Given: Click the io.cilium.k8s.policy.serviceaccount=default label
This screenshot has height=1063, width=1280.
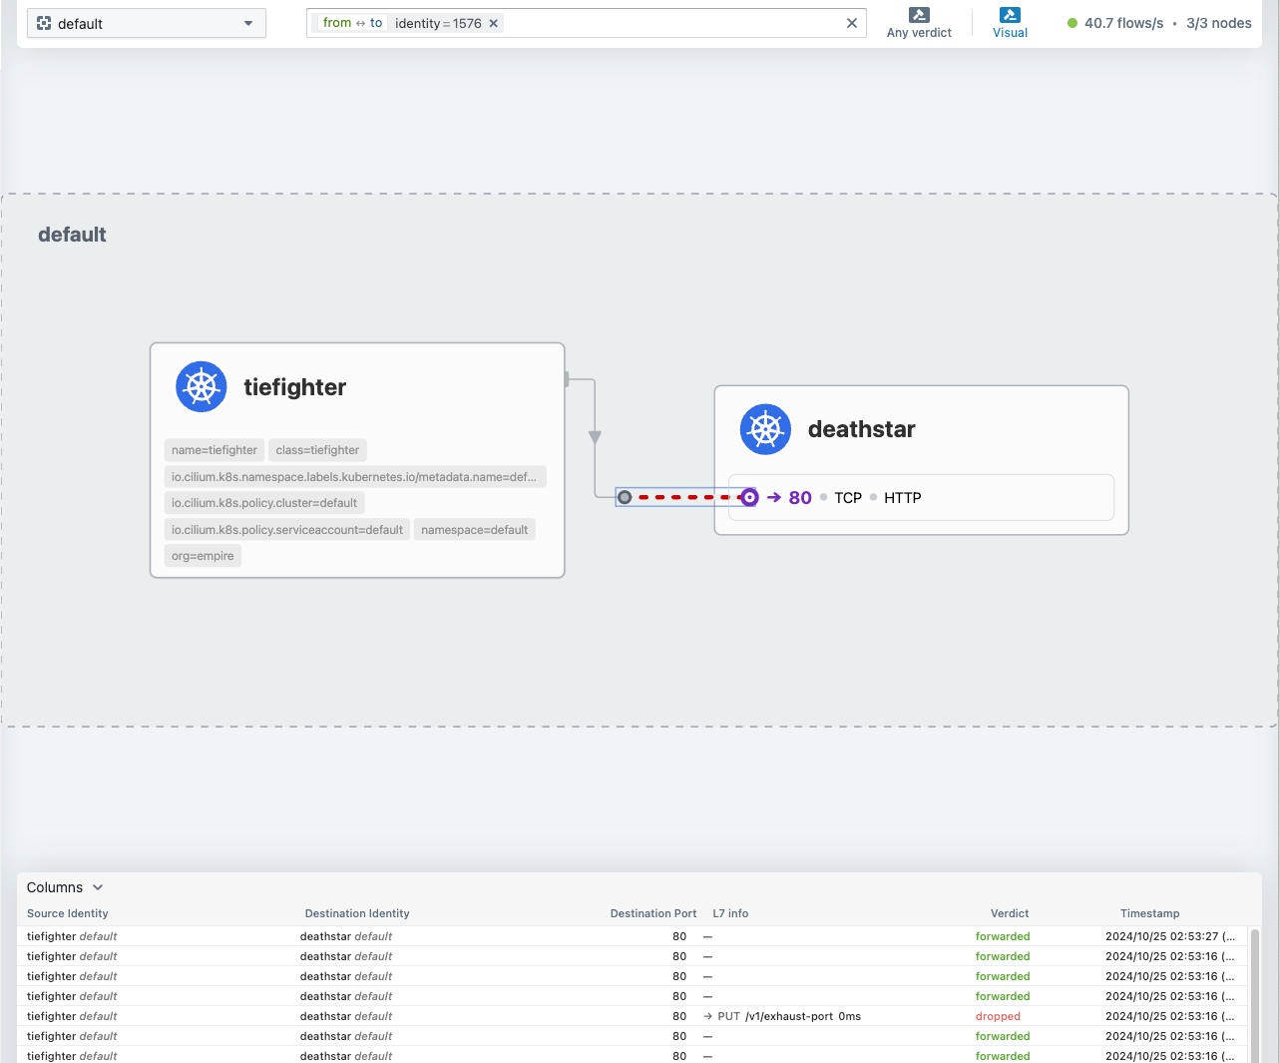Looking at the screenshot, I should click(287, 530).
